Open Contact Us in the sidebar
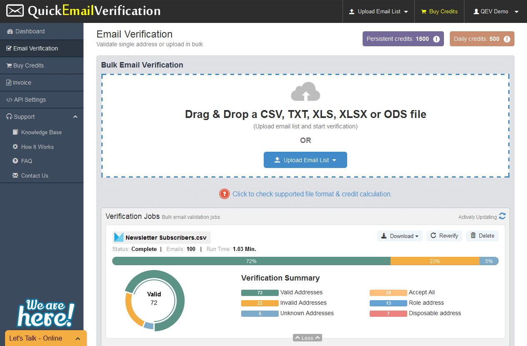This screenshot has height=346, width=527. (35, 176)
